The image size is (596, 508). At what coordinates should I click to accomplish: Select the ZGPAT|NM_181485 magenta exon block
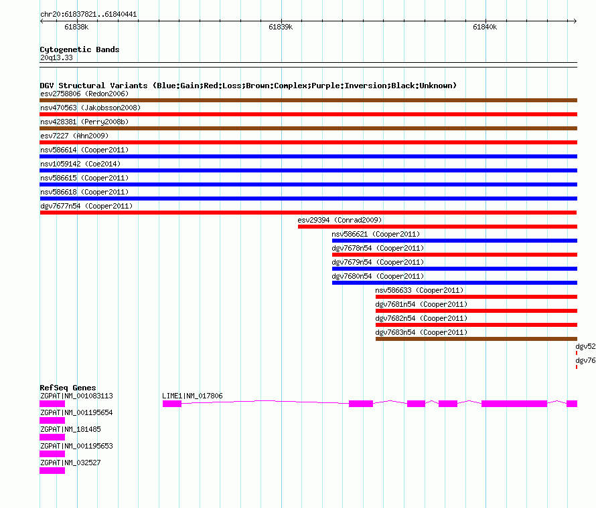coord(52,437)
